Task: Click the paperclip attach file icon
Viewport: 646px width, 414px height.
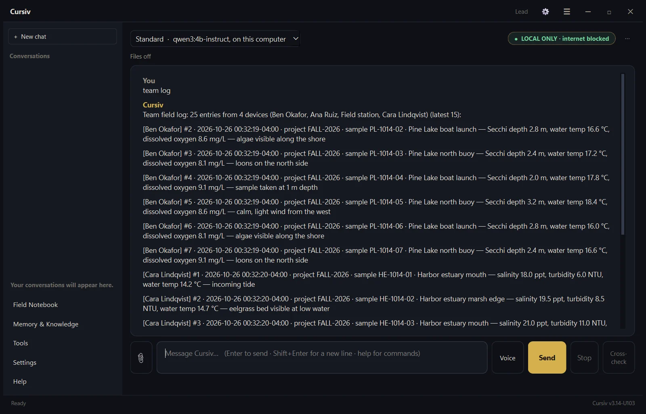Action: click(141, 357)
